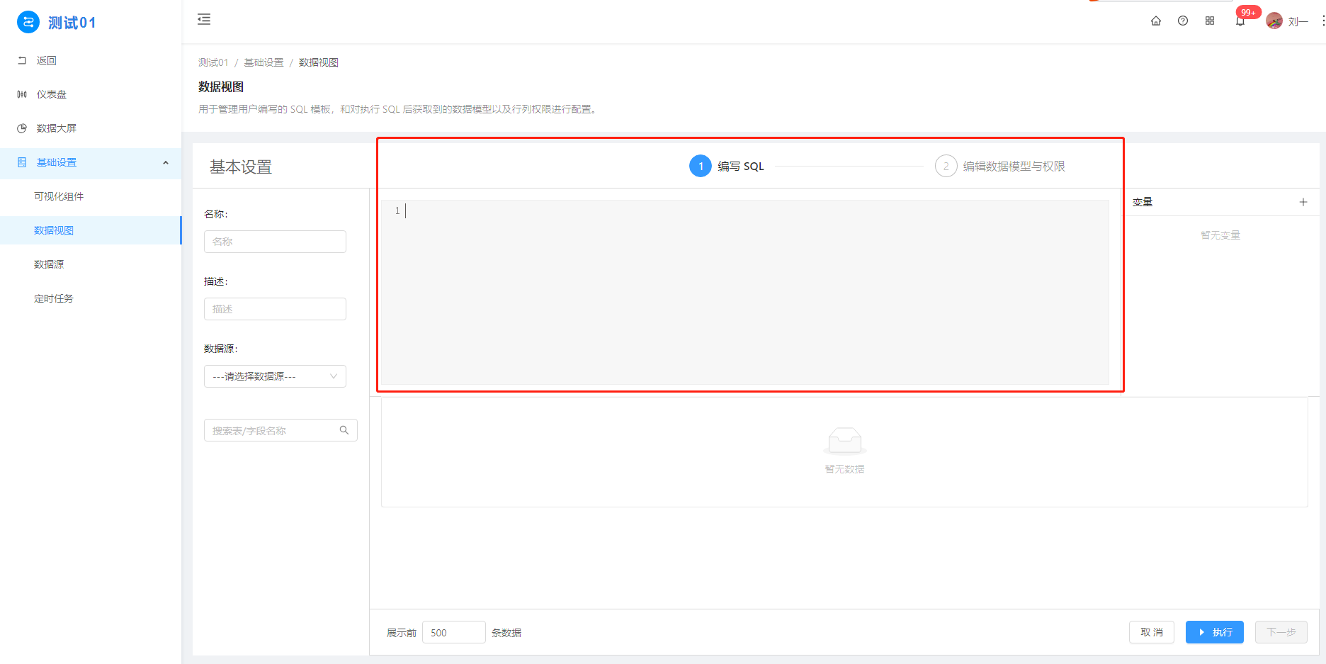Viewport: 1326px width, 664px height.
Task: Toggle the sidebar collapse icon
Action: point(204,19)
